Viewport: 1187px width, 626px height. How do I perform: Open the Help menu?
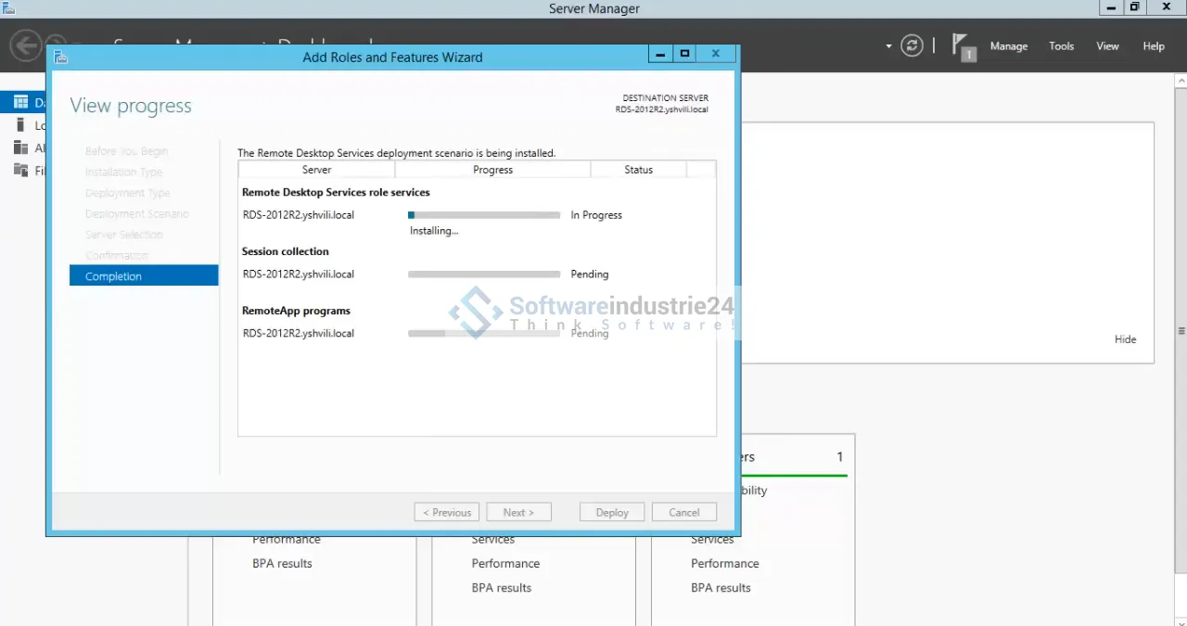[1153, 46]
